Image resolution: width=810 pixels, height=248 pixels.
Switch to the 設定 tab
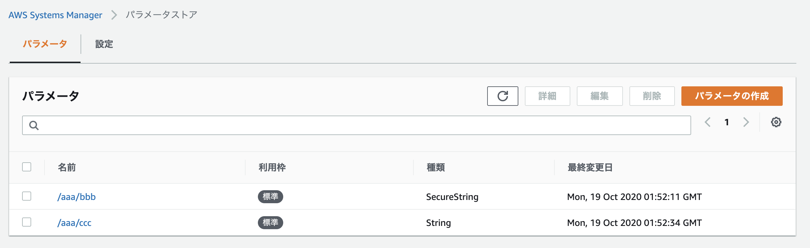click(104, 44)
